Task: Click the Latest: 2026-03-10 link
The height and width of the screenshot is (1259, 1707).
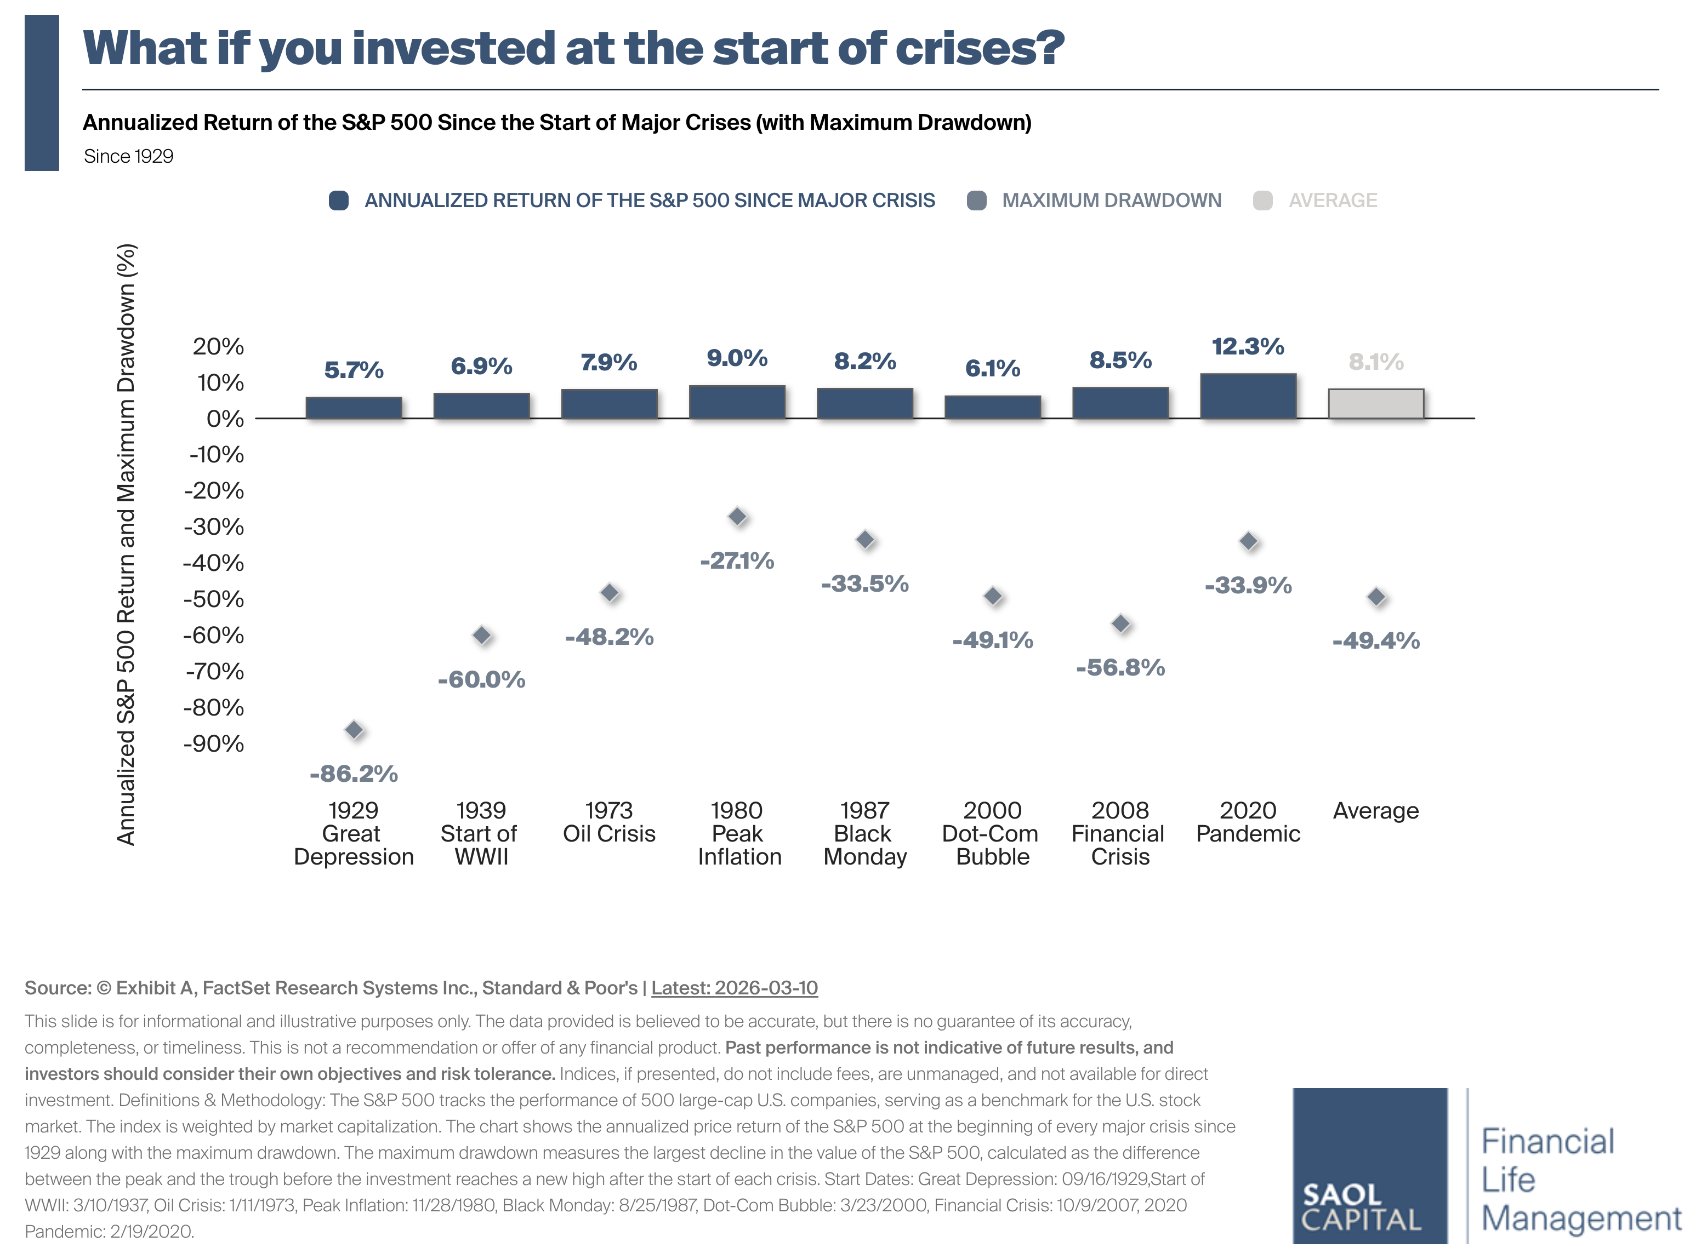Action: coord(734,988)
